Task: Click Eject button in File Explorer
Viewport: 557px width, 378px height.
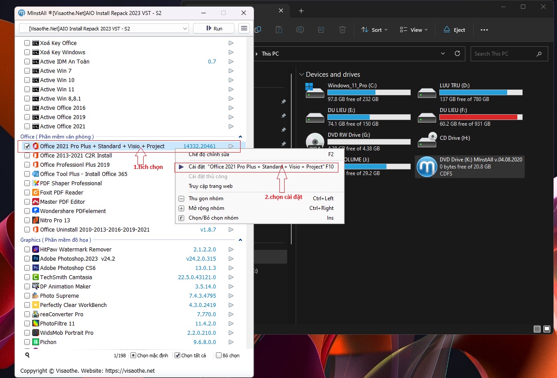Action: pyautogui.click(x=454, y=30)
